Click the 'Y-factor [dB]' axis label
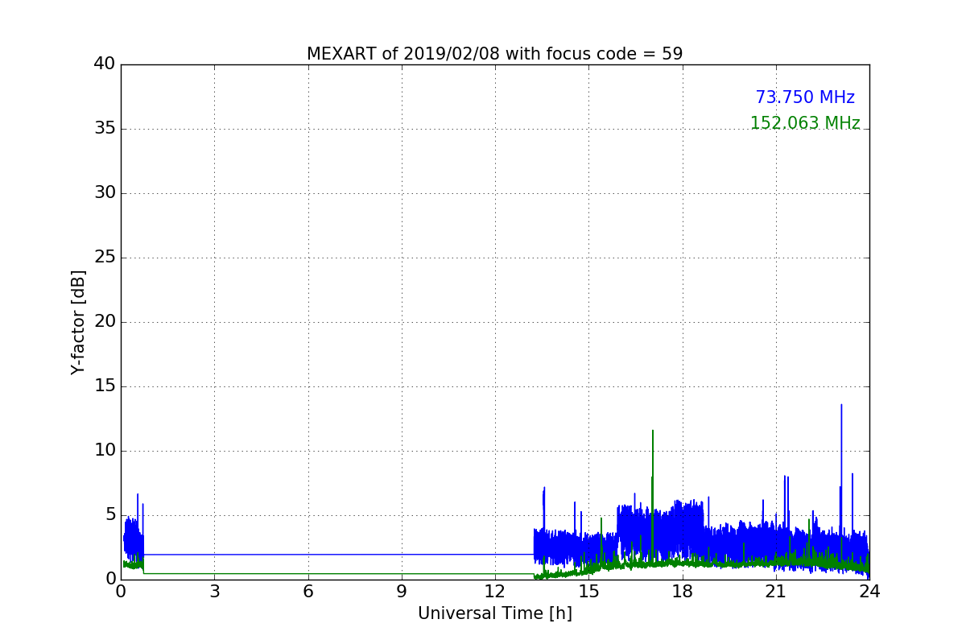This screenshot has width=966, height=644. [x=78, y=322]
